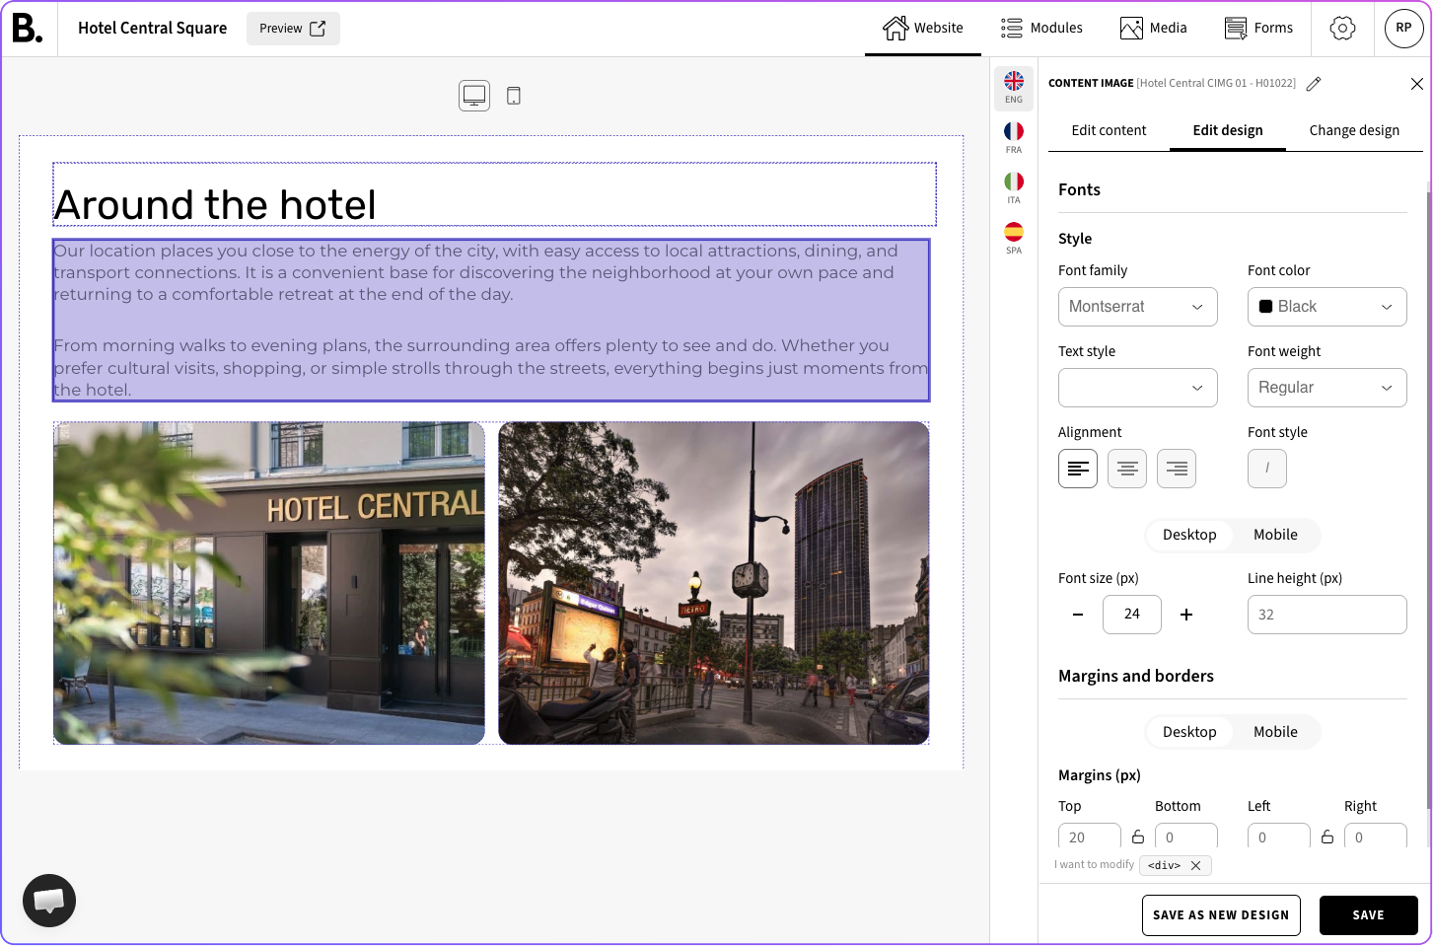Open the Change design tab
The width and height of the screenshot is (1433, 946).
(x=1354, y=130)
